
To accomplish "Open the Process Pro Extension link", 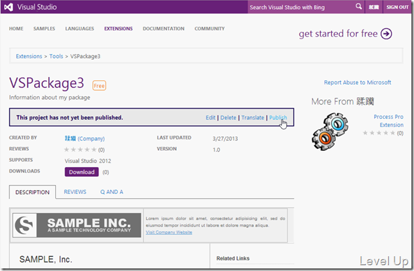I will point(388,121).
